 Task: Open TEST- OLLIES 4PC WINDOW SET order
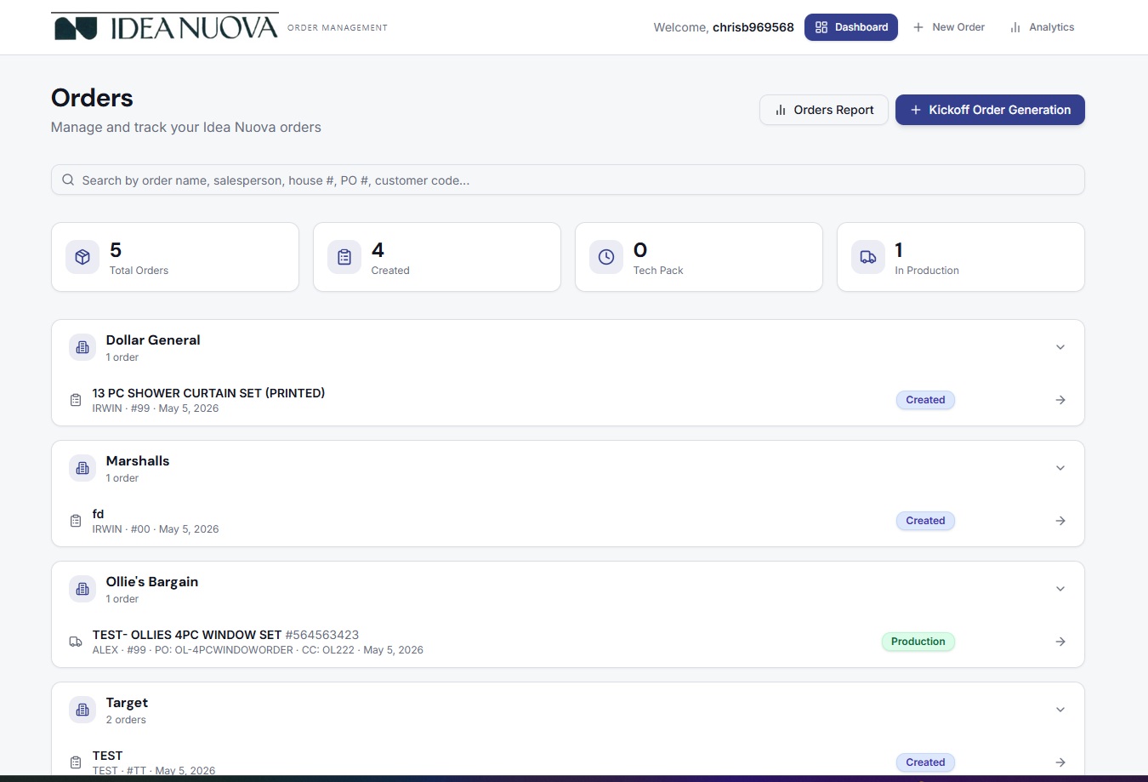(x=187, y=635)
